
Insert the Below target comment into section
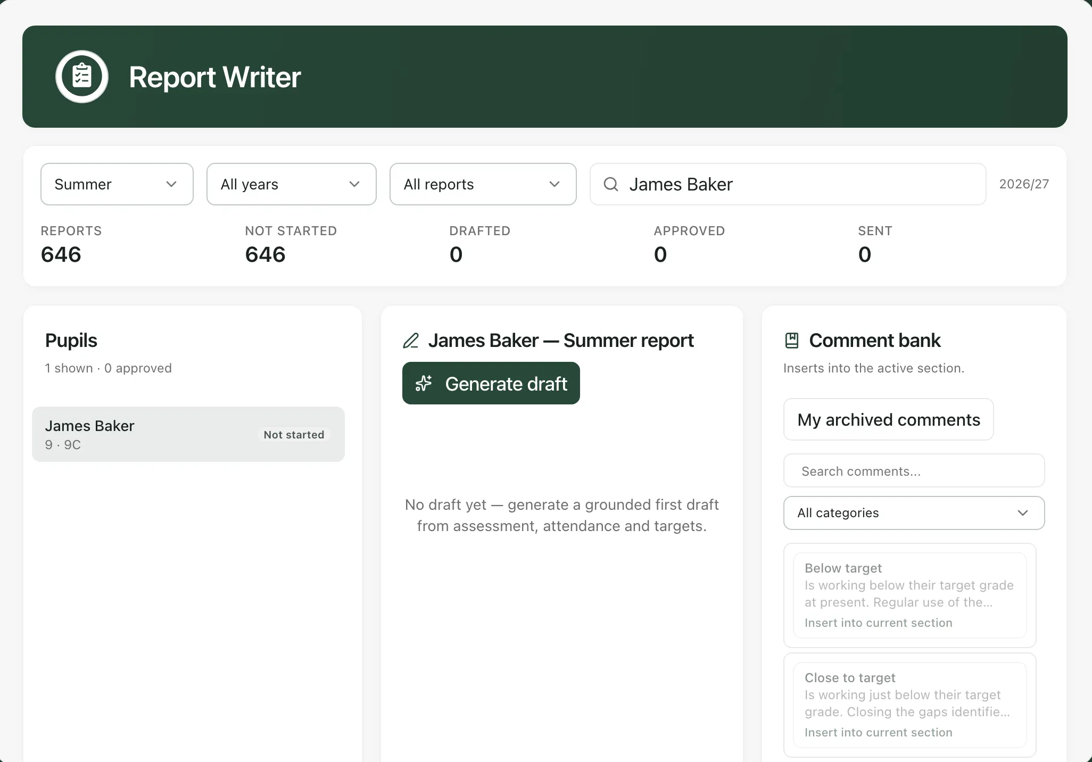(x=879, y=623)
